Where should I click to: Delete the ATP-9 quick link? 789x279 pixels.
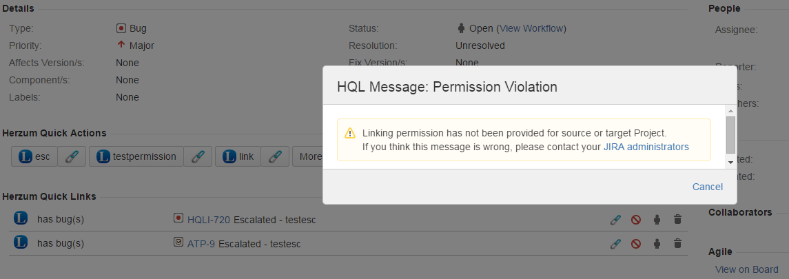click(677, 243)
